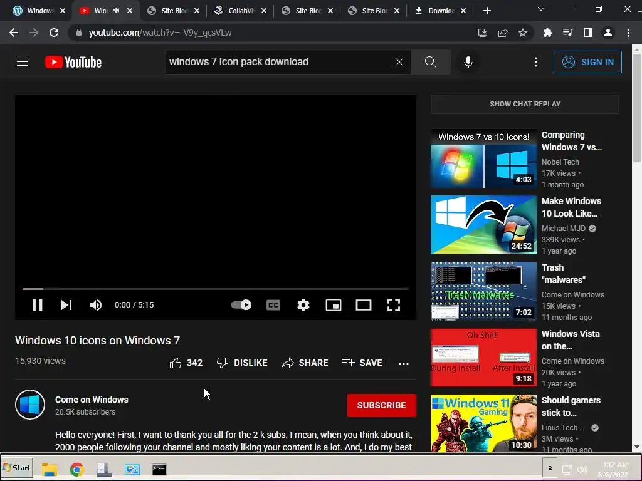Save video to a playlist
The height and width of the screenshot is (481, 642).
[x=362, y=363]
